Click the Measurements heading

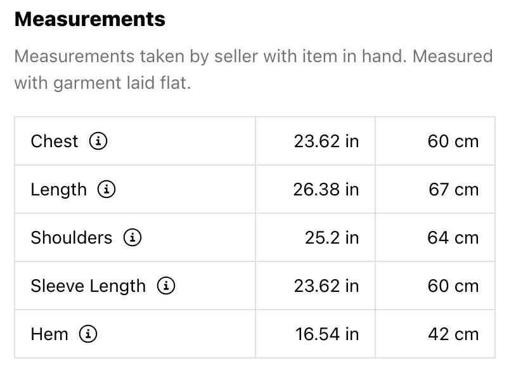[x=89, y=19]
